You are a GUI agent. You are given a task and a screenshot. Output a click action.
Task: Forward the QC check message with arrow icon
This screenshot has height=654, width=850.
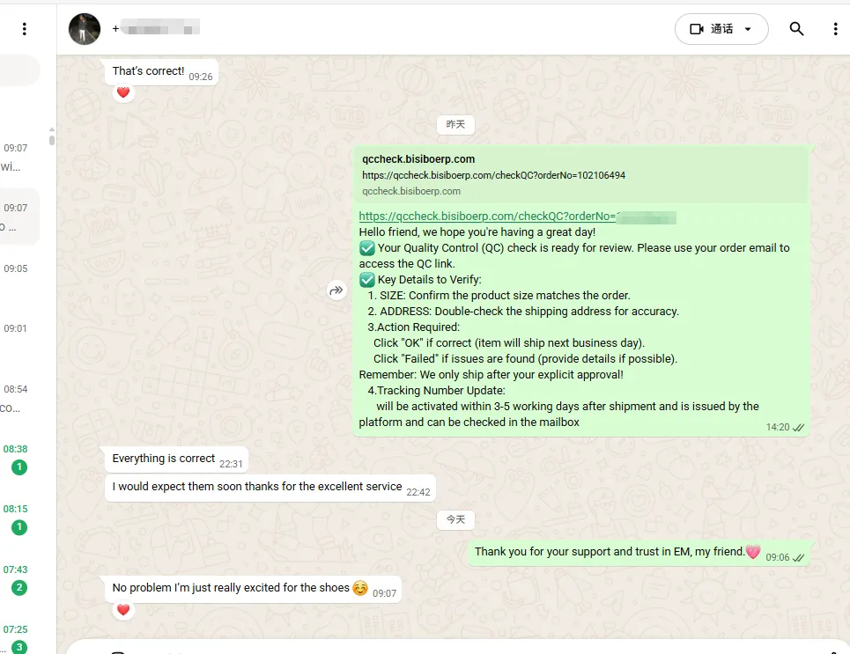336,290
